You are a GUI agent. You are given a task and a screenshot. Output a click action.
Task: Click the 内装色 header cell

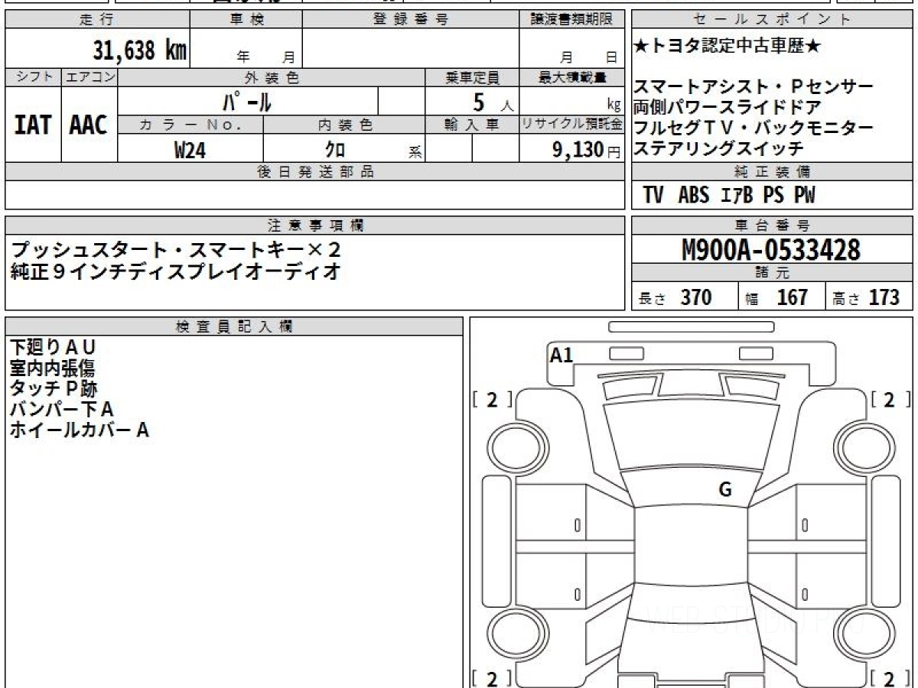coord(344,125)
